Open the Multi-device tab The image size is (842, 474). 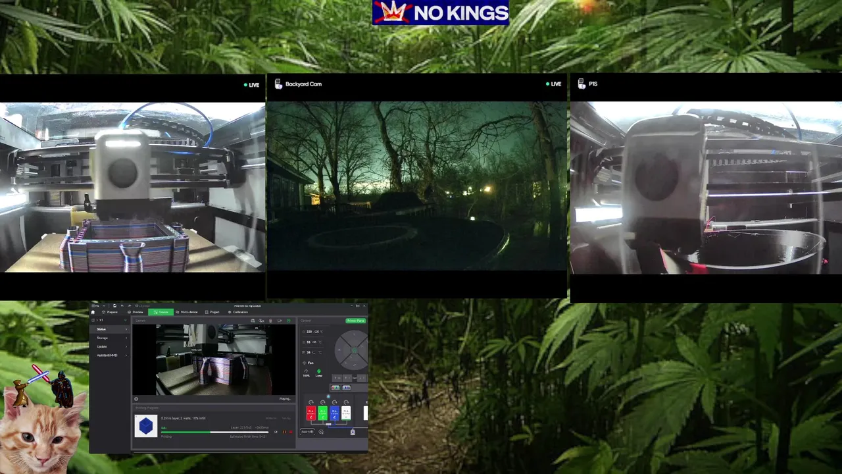click(186, 312)
